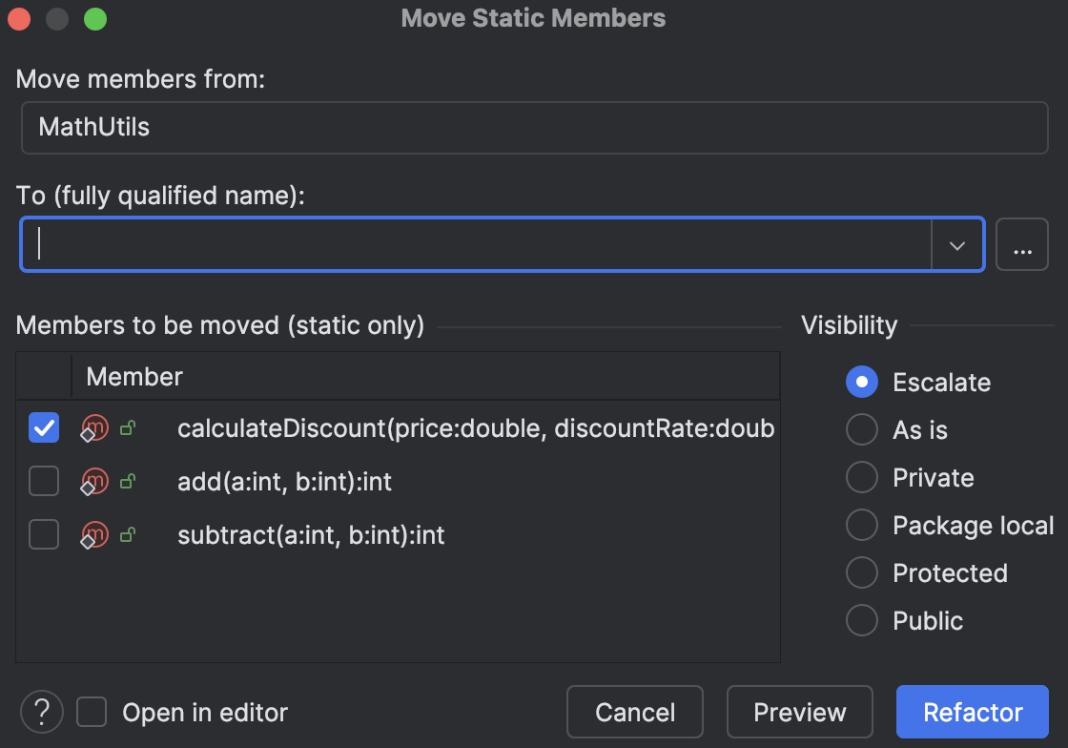Check the add(a:int, b:int) member checkbox
Image resolution: width=1068 pixels, height=748 pixels.
pos(43,481)
